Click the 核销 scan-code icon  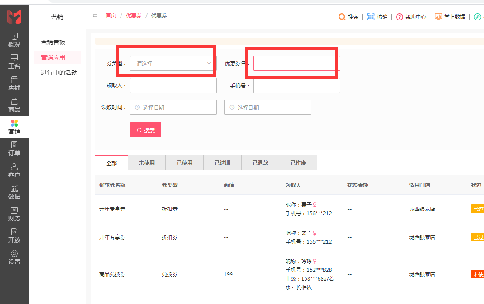(371, 17)
